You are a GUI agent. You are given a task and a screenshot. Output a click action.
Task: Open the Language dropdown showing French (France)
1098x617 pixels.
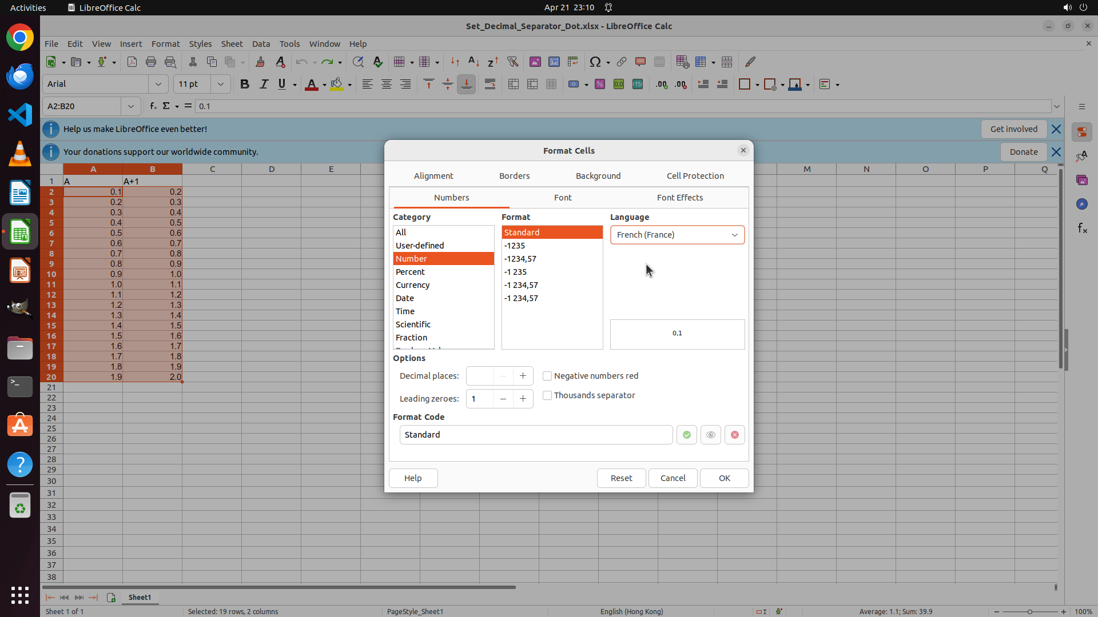677,235
